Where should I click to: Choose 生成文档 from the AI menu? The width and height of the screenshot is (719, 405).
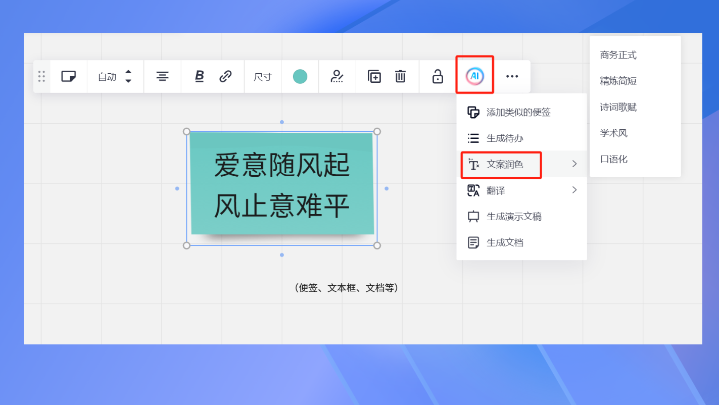521,243
